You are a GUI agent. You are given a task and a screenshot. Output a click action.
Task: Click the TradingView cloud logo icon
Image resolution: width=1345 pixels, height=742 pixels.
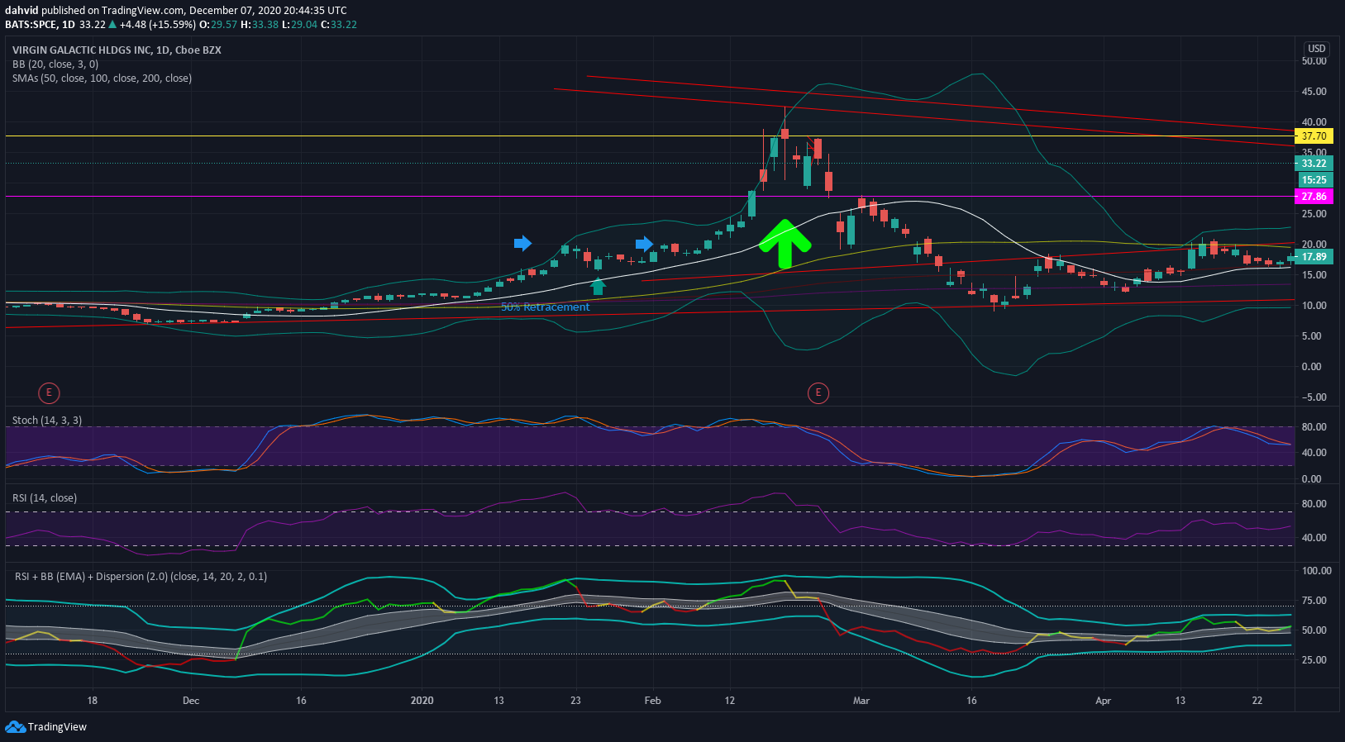(x=15, y=727)
